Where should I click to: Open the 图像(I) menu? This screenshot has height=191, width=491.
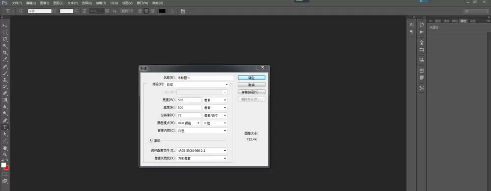pos(45,3)
